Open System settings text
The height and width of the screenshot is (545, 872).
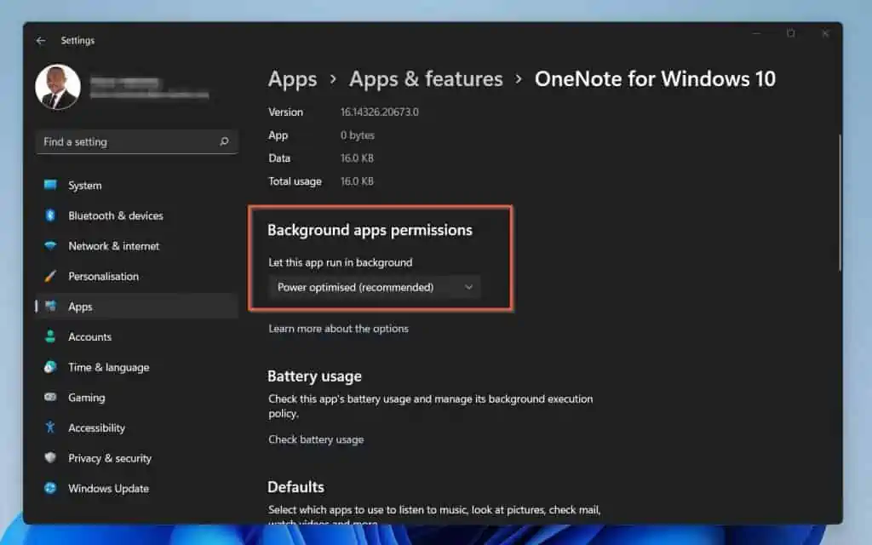click(85, 185)
